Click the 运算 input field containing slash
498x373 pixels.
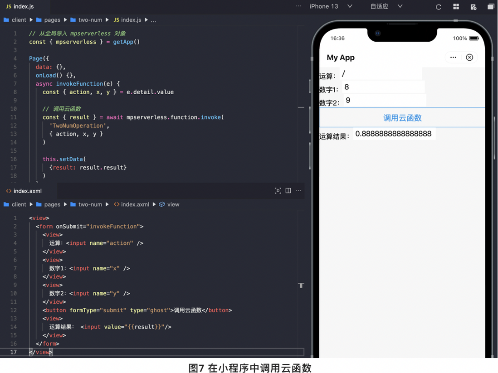click(x=381, y=73)
